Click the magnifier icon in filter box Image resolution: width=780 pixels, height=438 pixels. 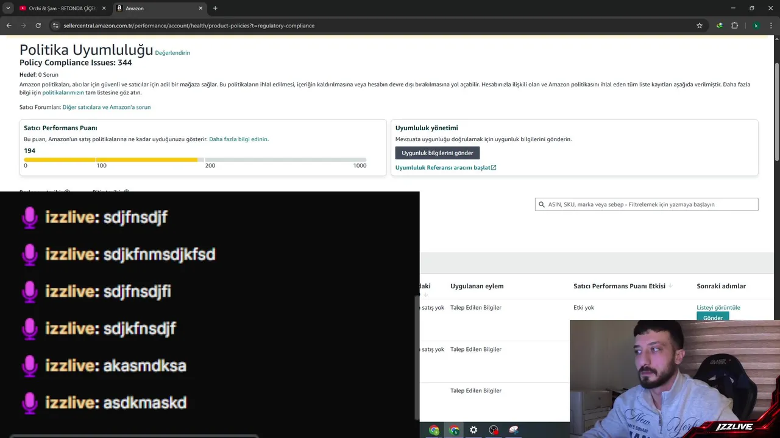[x=542, y=204]
